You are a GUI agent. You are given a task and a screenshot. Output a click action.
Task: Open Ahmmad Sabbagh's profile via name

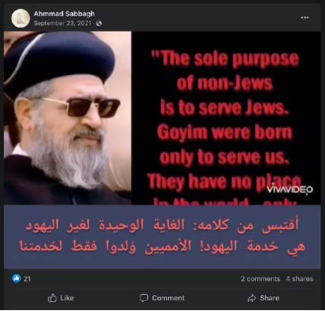click(64, 14)
